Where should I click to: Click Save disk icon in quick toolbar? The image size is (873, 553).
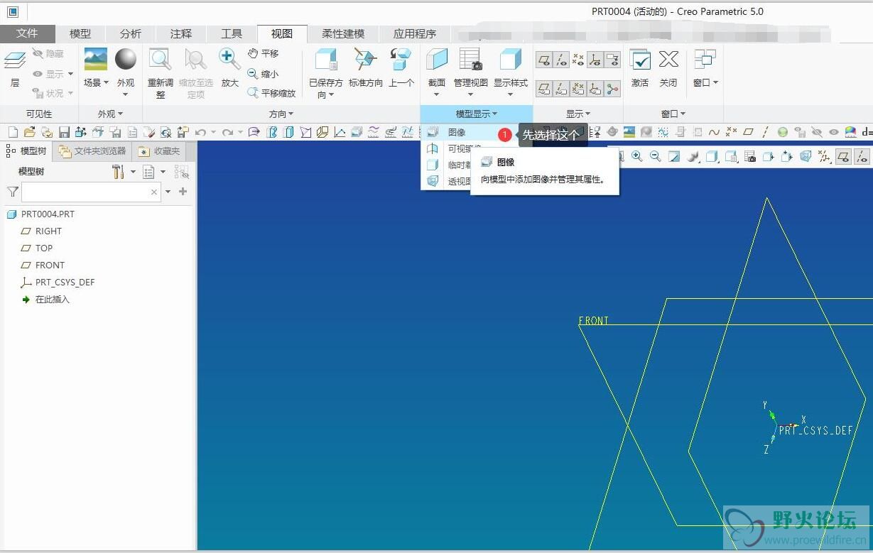(64, 132)
